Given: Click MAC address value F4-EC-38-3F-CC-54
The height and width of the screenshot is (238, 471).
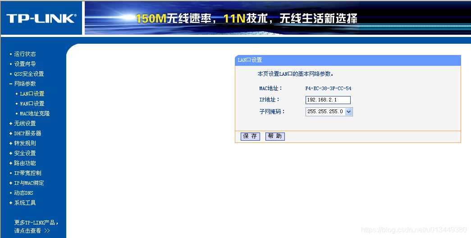Looking at the screenshot, I should (328, 88).
